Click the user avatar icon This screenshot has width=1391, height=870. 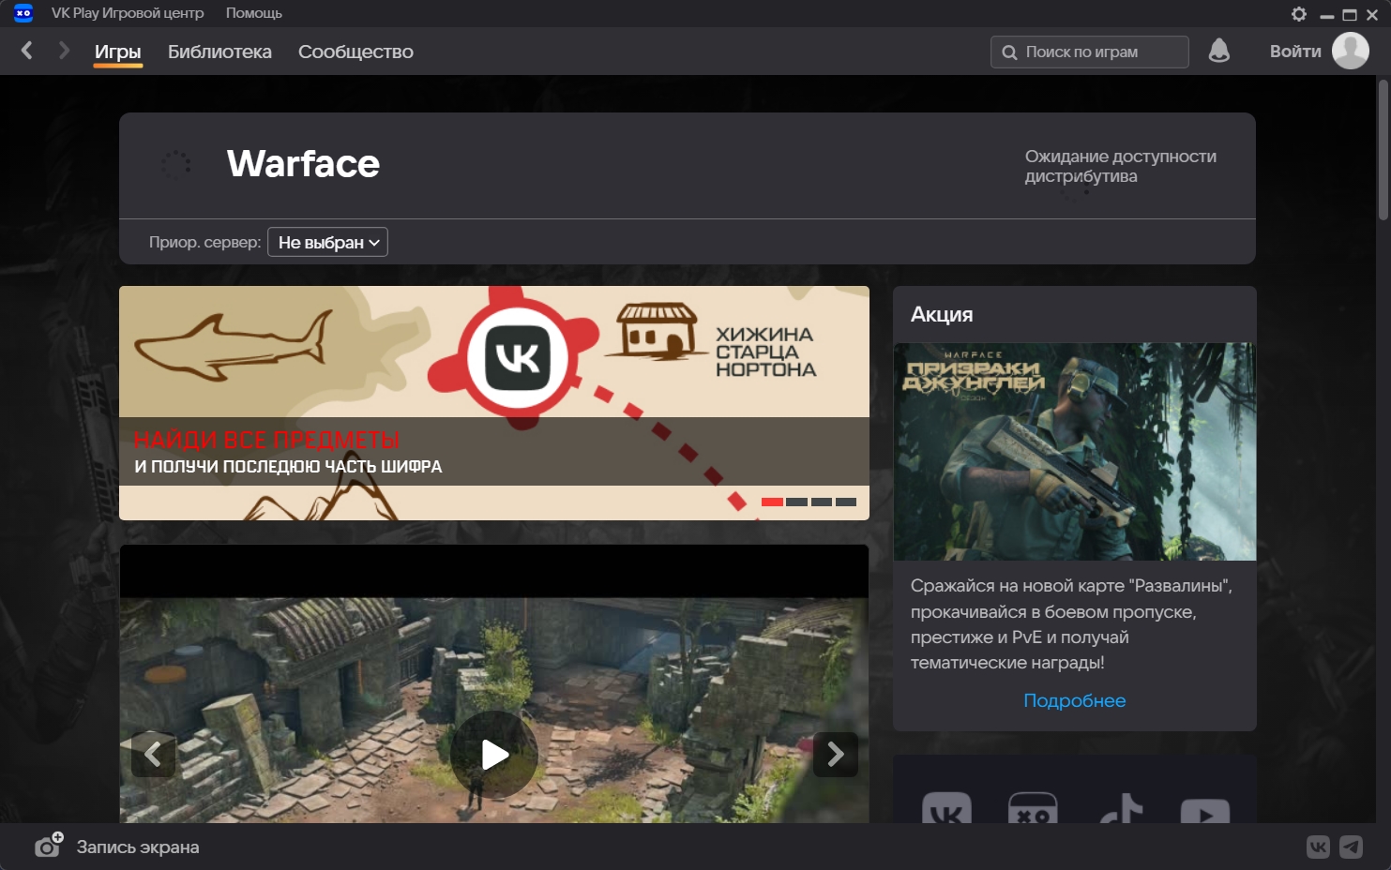tap(1351, 51)
